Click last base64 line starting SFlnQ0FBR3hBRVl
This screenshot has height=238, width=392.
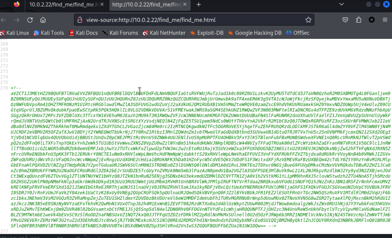click(138, 226)
